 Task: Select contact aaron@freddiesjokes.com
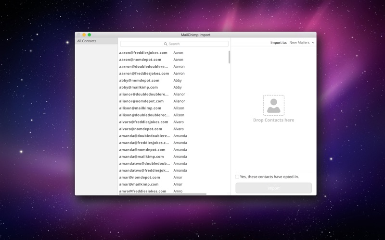coord(143,53)
